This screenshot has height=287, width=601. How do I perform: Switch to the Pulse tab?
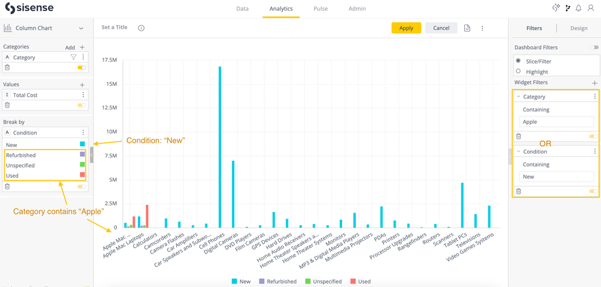(320, 9)
